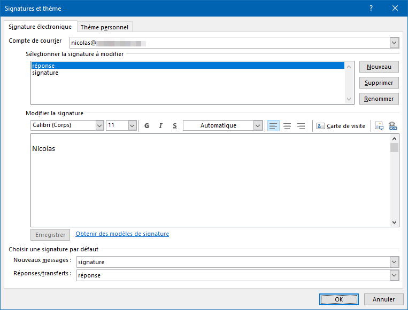The image size is (408, 310).
Task: Align signature text to the right
Action: click(301, 126)
